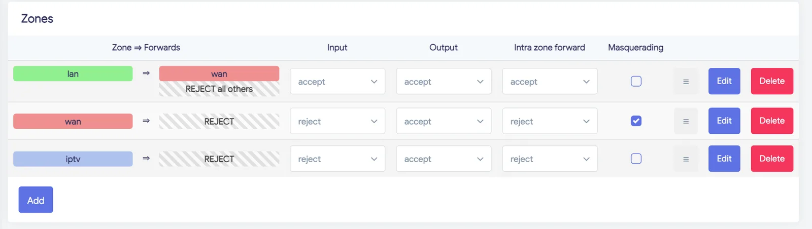
Task: Open the Output dropdown for wan zone
Action: 444,121
